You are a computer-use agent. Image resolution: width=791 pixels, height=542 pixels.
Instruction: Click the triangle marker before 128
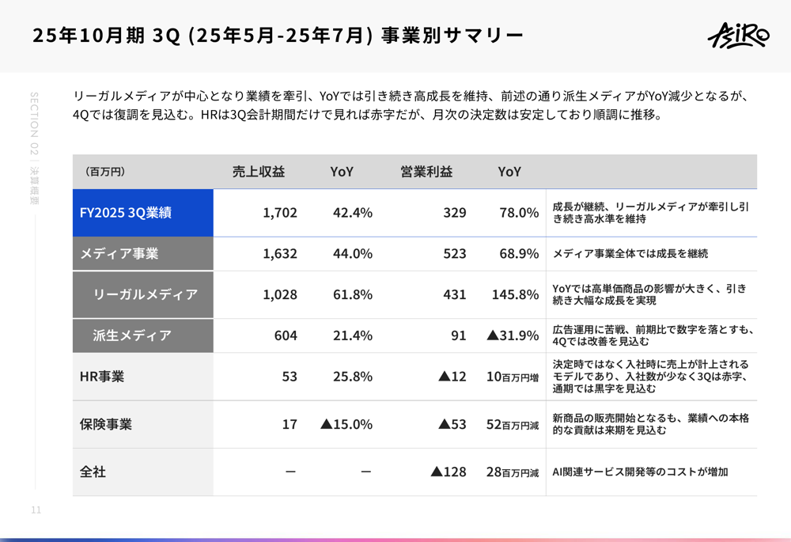(x=436, y=472)
